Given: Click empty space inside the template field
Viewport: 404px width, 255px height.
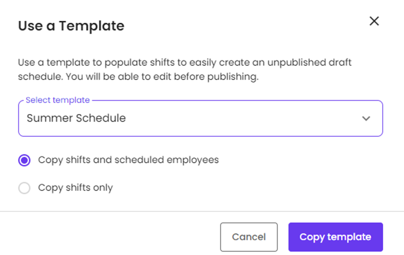Looking at the screenshot, I should click(242, 119).
